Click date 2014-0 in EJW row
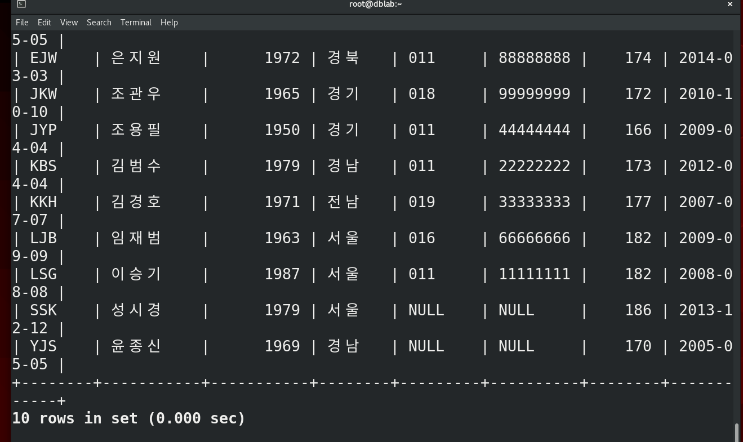 pyautogui.click(x=706, y=58)
